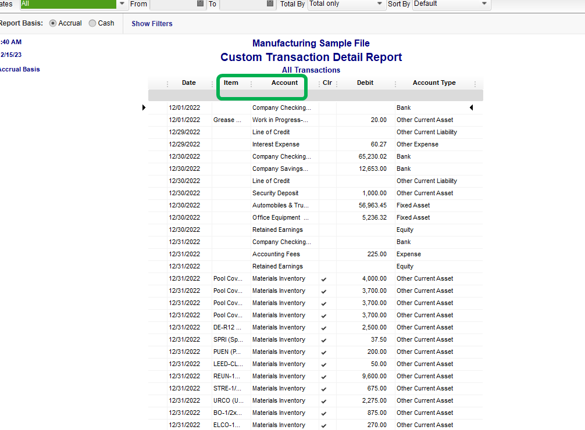Click the Security Deposit account cell
The height and width of the screenshot is (430, 585).
coord(275,193)
